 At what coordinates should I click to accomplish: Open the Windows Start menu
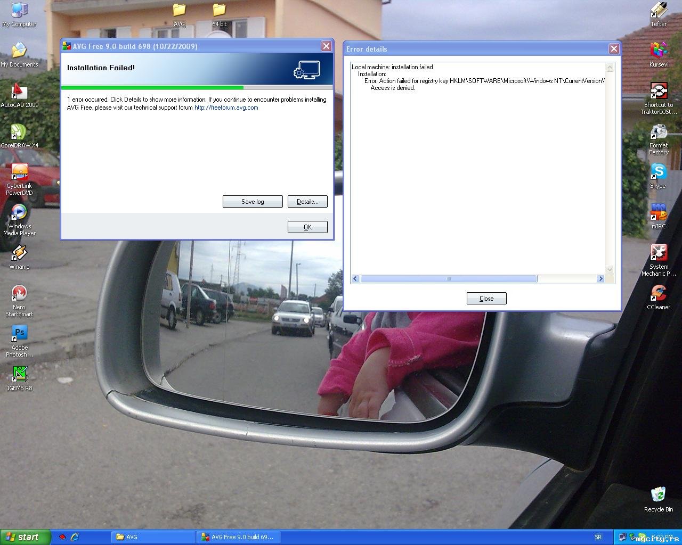click(26, 537)
